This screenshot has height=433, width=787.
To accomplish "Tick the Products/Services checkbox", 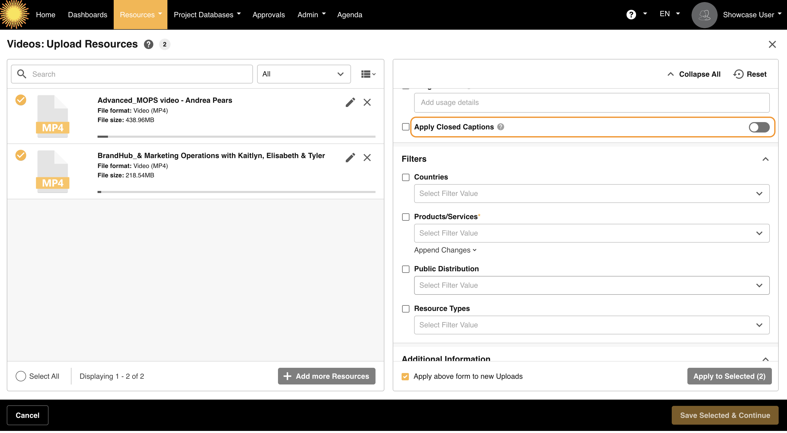I will pos(405,217).
